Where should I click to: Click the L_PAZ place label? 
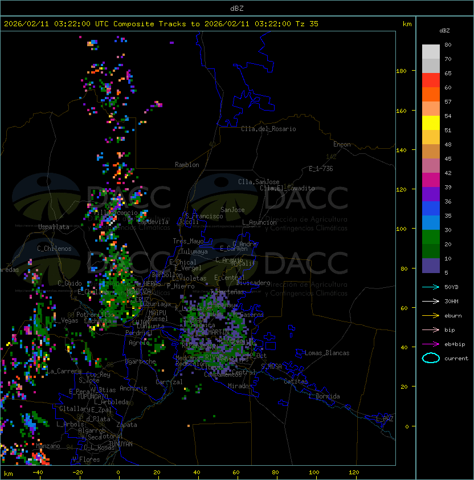(385, 419)
